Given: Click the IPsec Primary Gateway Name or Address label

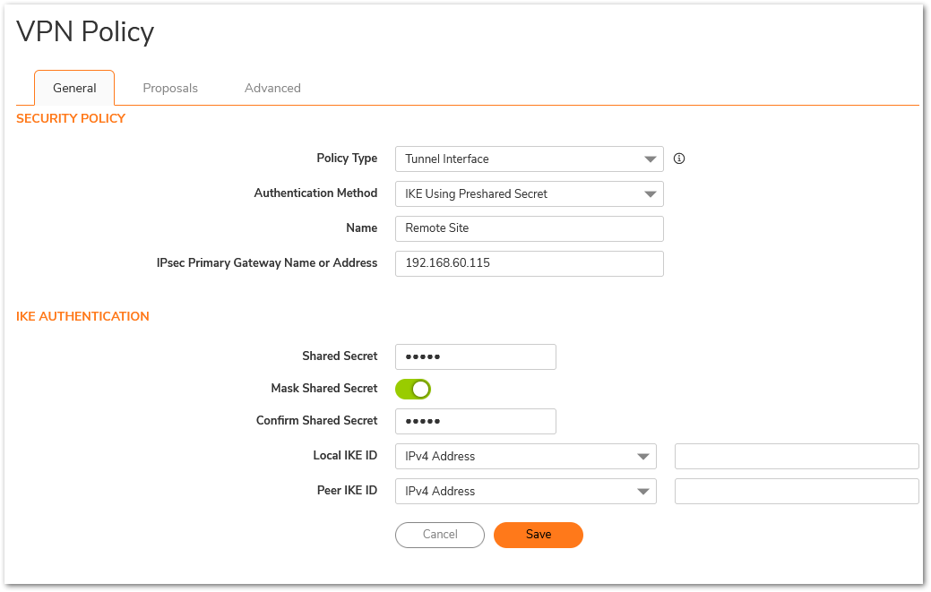Looking at the screenshot, I should 267,262.
